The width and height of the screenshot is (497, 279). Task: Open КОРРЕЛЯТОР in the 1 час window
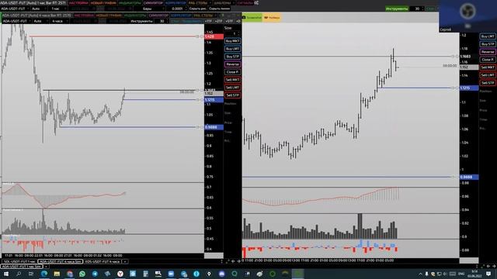click(x=176, y=3)
